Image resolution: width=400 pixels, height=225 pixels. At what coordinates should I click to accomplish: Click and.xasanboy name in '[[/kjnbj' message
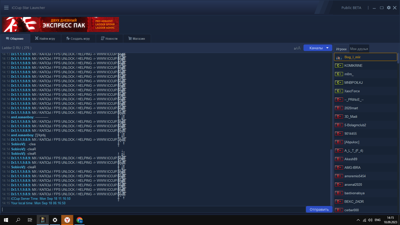point(22,135)
